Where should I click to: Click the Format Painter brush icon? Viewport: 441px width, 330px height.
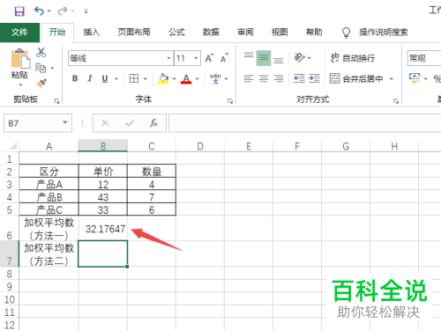point(41,84)
